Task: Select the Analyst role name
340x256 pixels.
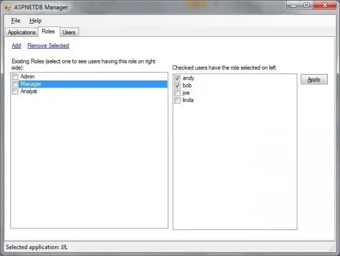Action: coord(29,91)
